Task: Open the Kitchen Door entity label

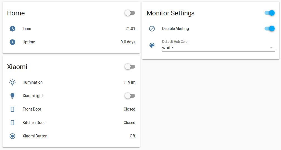Action: coord(34,123)
